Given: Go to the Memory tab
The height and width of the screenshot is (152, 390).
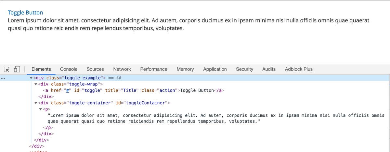Looking at the screenshot, I should pyautogui.click(x=185, y=69).
